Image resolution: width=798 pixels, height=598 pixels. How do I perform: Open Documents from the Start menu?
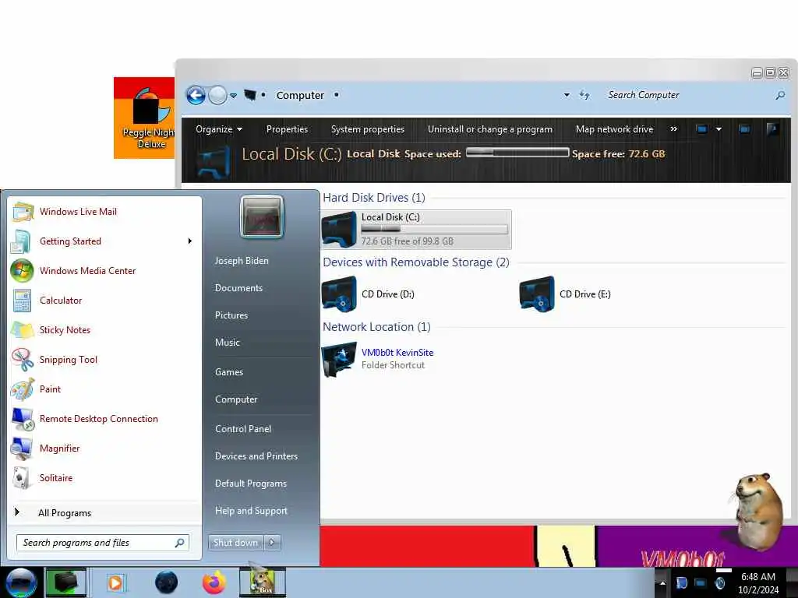238,288
